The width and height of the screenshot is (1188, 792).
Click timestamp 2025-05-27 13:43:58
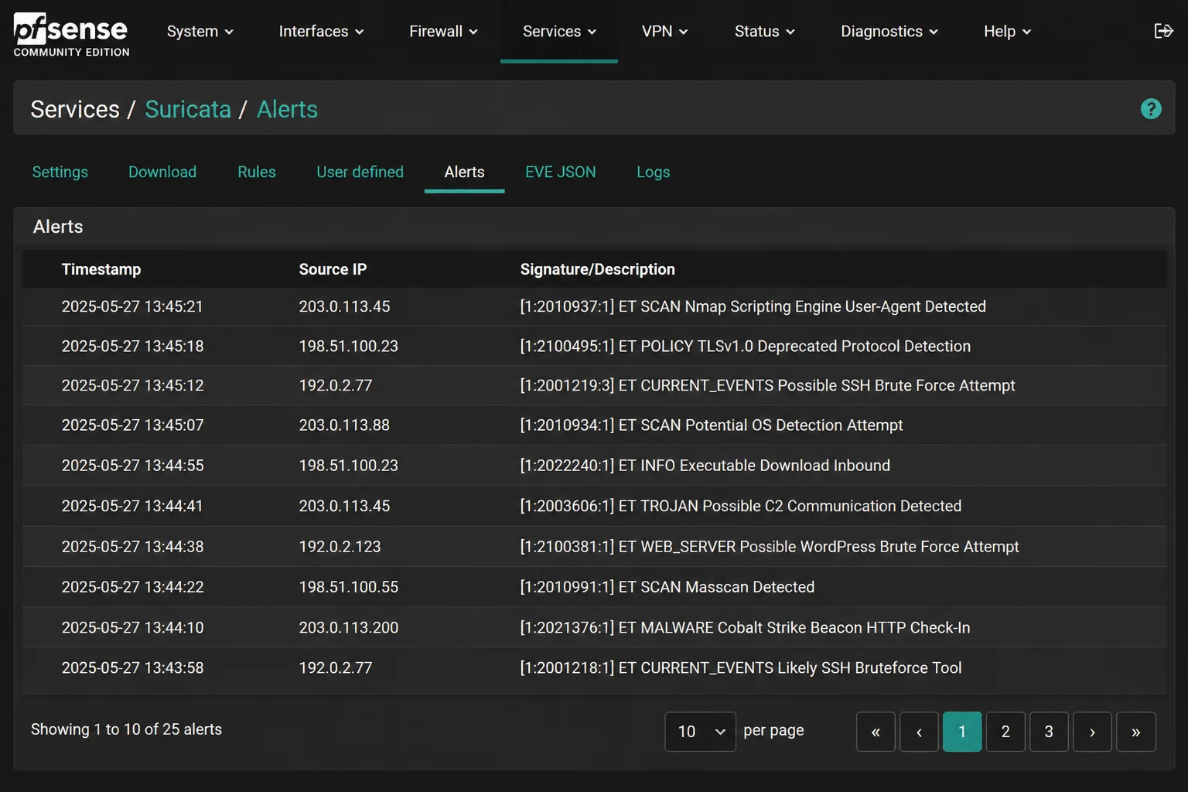click(132, 668)
